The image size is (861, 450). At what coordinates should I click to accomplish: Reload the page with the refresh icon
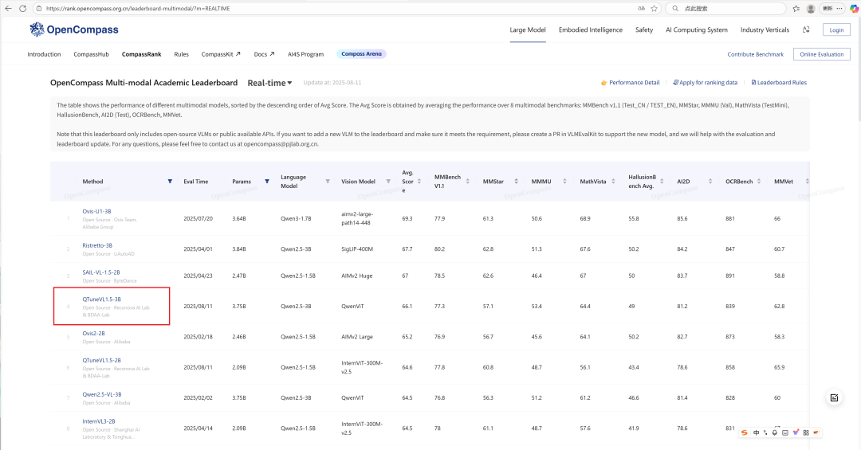click(x=22, y=8)
